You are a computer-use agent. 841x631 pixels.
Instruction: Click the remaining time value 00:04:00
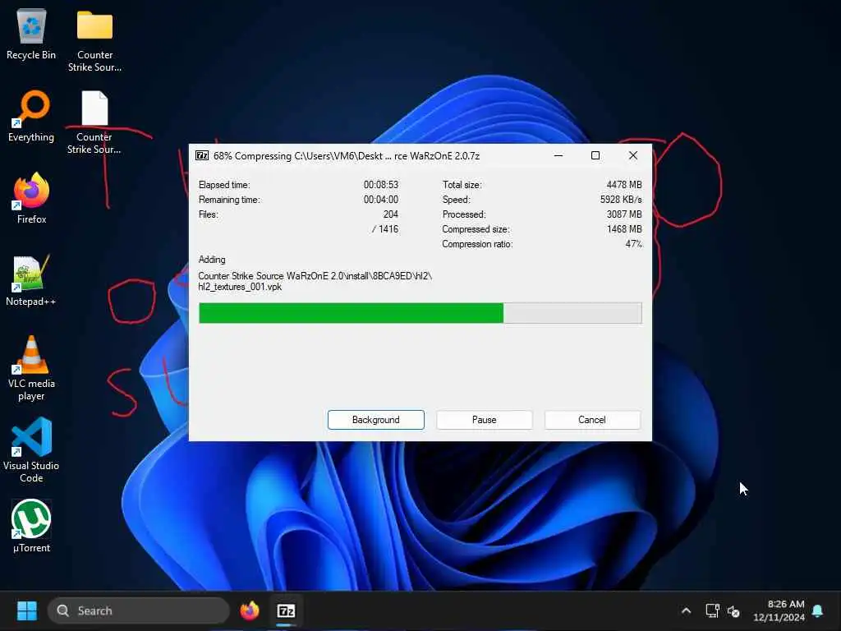coord(381,200)
